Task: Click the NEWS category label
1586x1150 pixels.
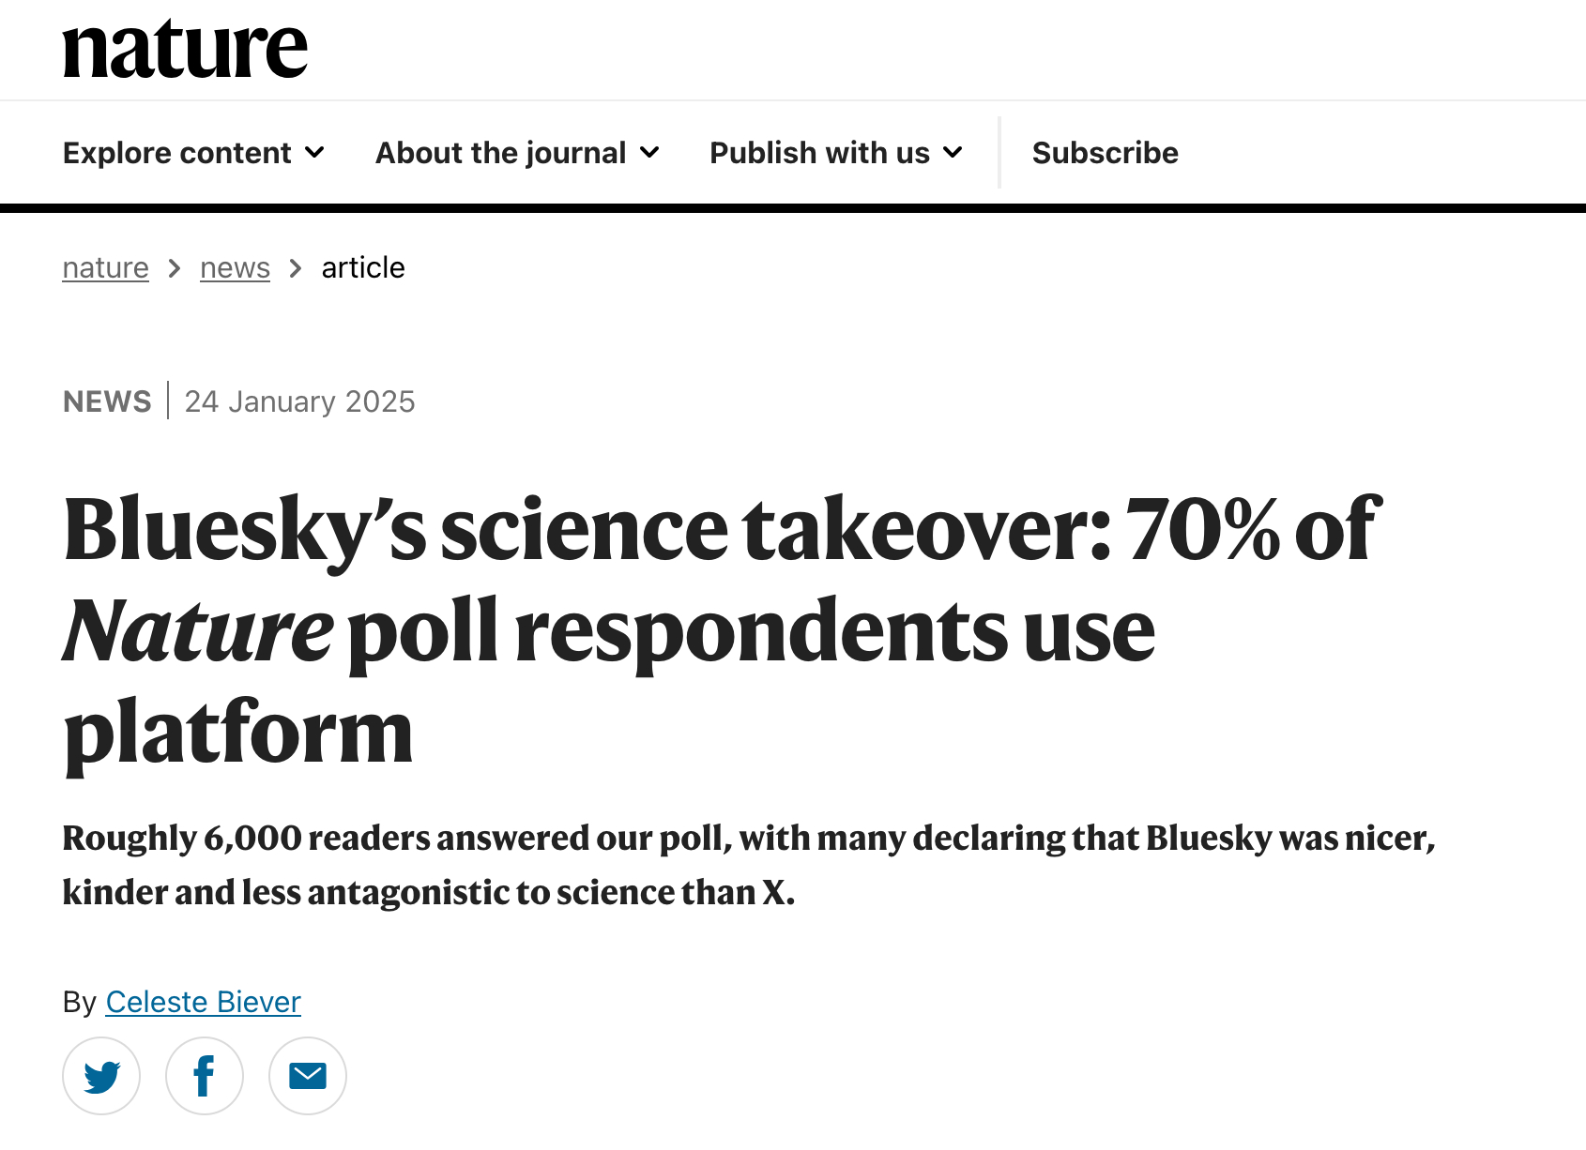Action: (x=107, y=401)
